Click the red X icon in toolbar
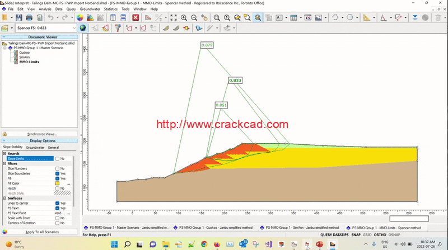This screenshot has width=448, height=250. [x=136, y=18]
